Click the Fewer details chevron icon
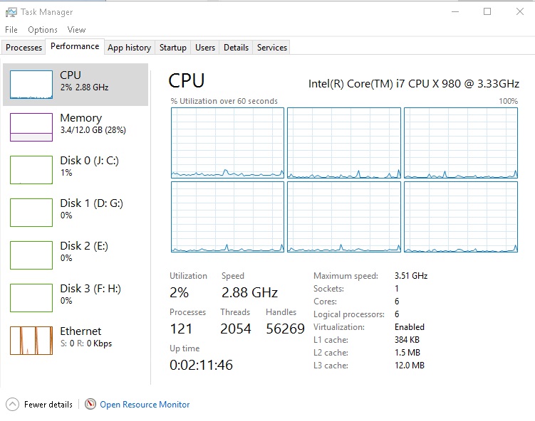535x421 pixels. (x=12, y=405)
